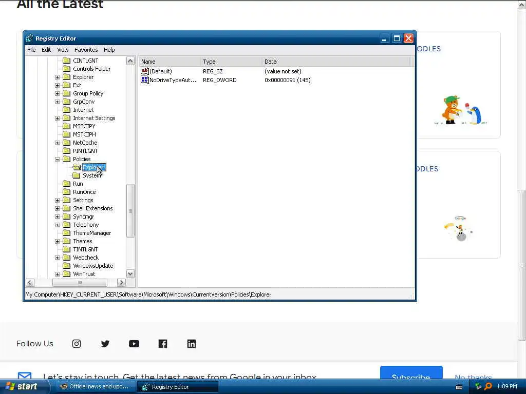Viewport: 526px width, 394px height.
Task: Expand the NetCache key
Action: 58,143
